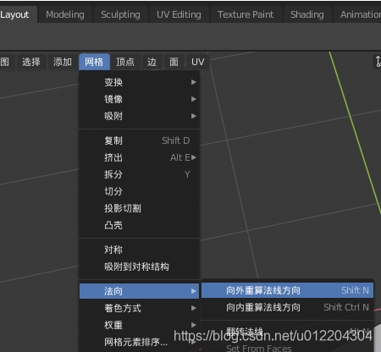Open the Animation workspace tab

coord(358,14)
